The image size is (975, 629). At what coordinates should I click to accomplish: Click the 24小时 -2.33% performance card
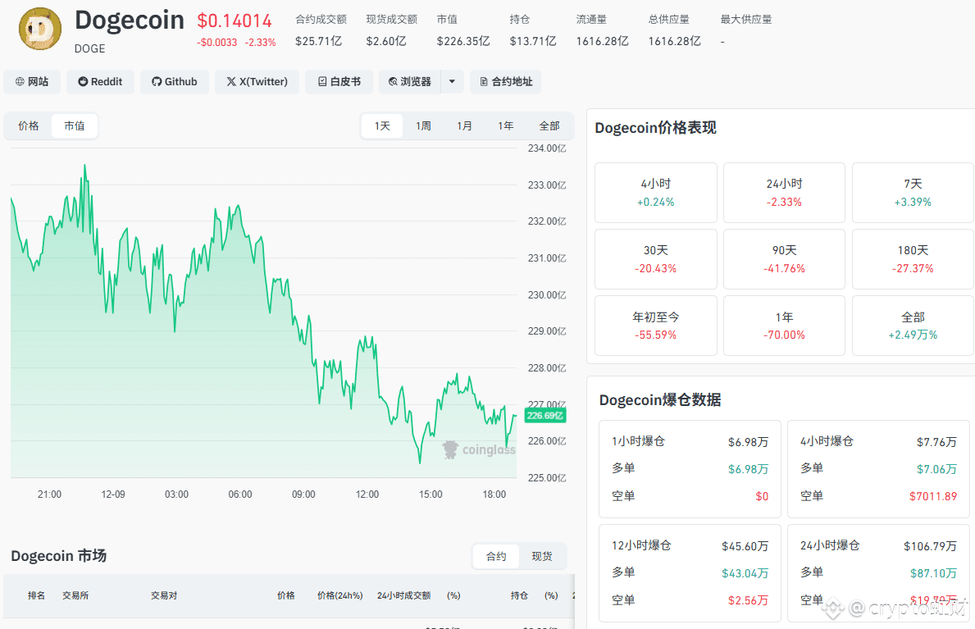click(x=784, y=193)
